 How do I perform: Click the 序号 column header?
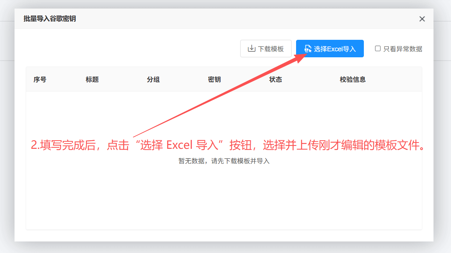click(x=40, y=79)
